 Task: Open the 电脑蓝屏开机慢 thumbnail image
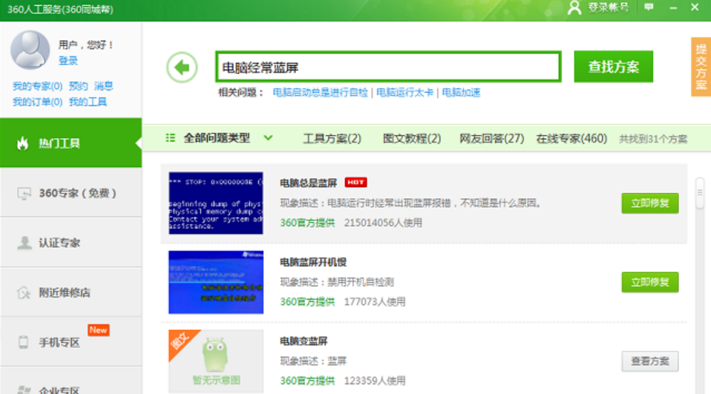[215, 282]
